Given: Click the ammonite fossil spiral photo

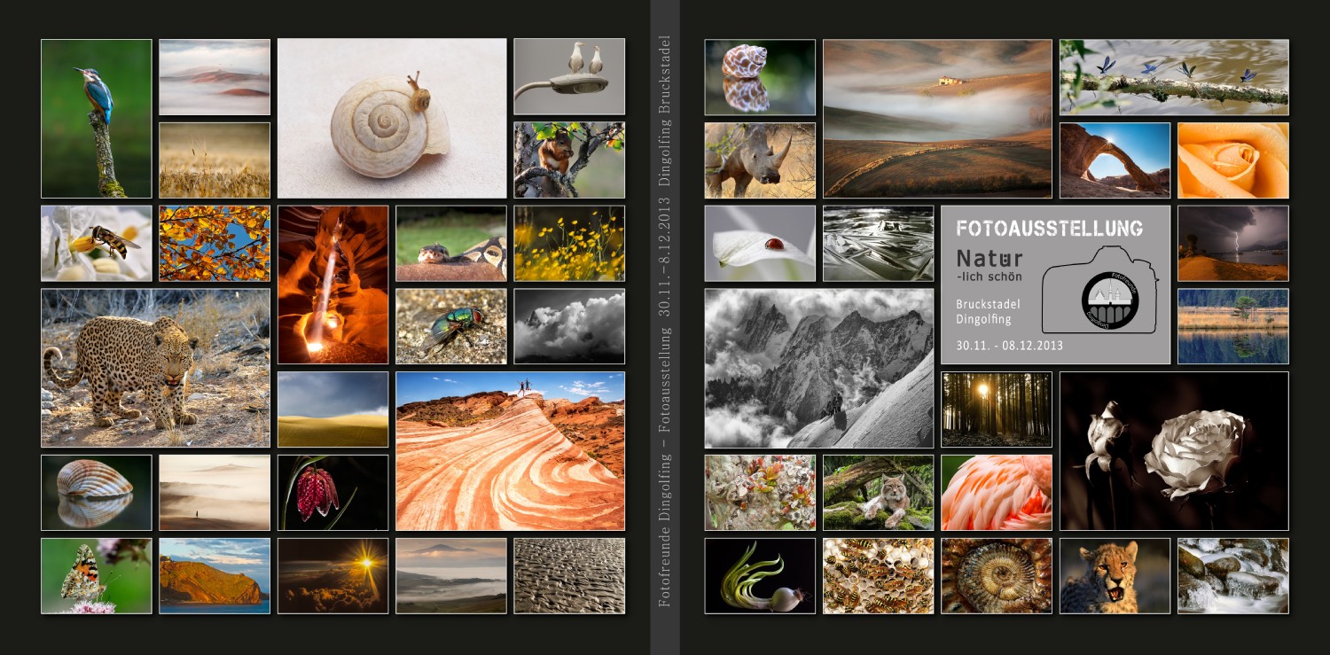Looking at the screenshot, I should (x=997, y=576).
